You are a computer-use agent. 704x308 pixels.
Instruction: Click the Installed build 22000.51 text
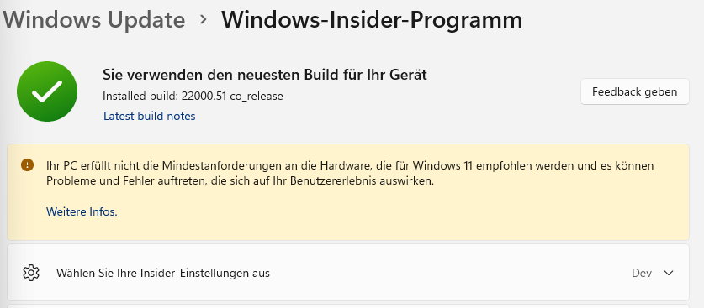pos(193,97)
